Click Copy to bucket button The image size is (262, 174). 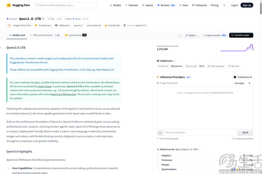[214, 35]
